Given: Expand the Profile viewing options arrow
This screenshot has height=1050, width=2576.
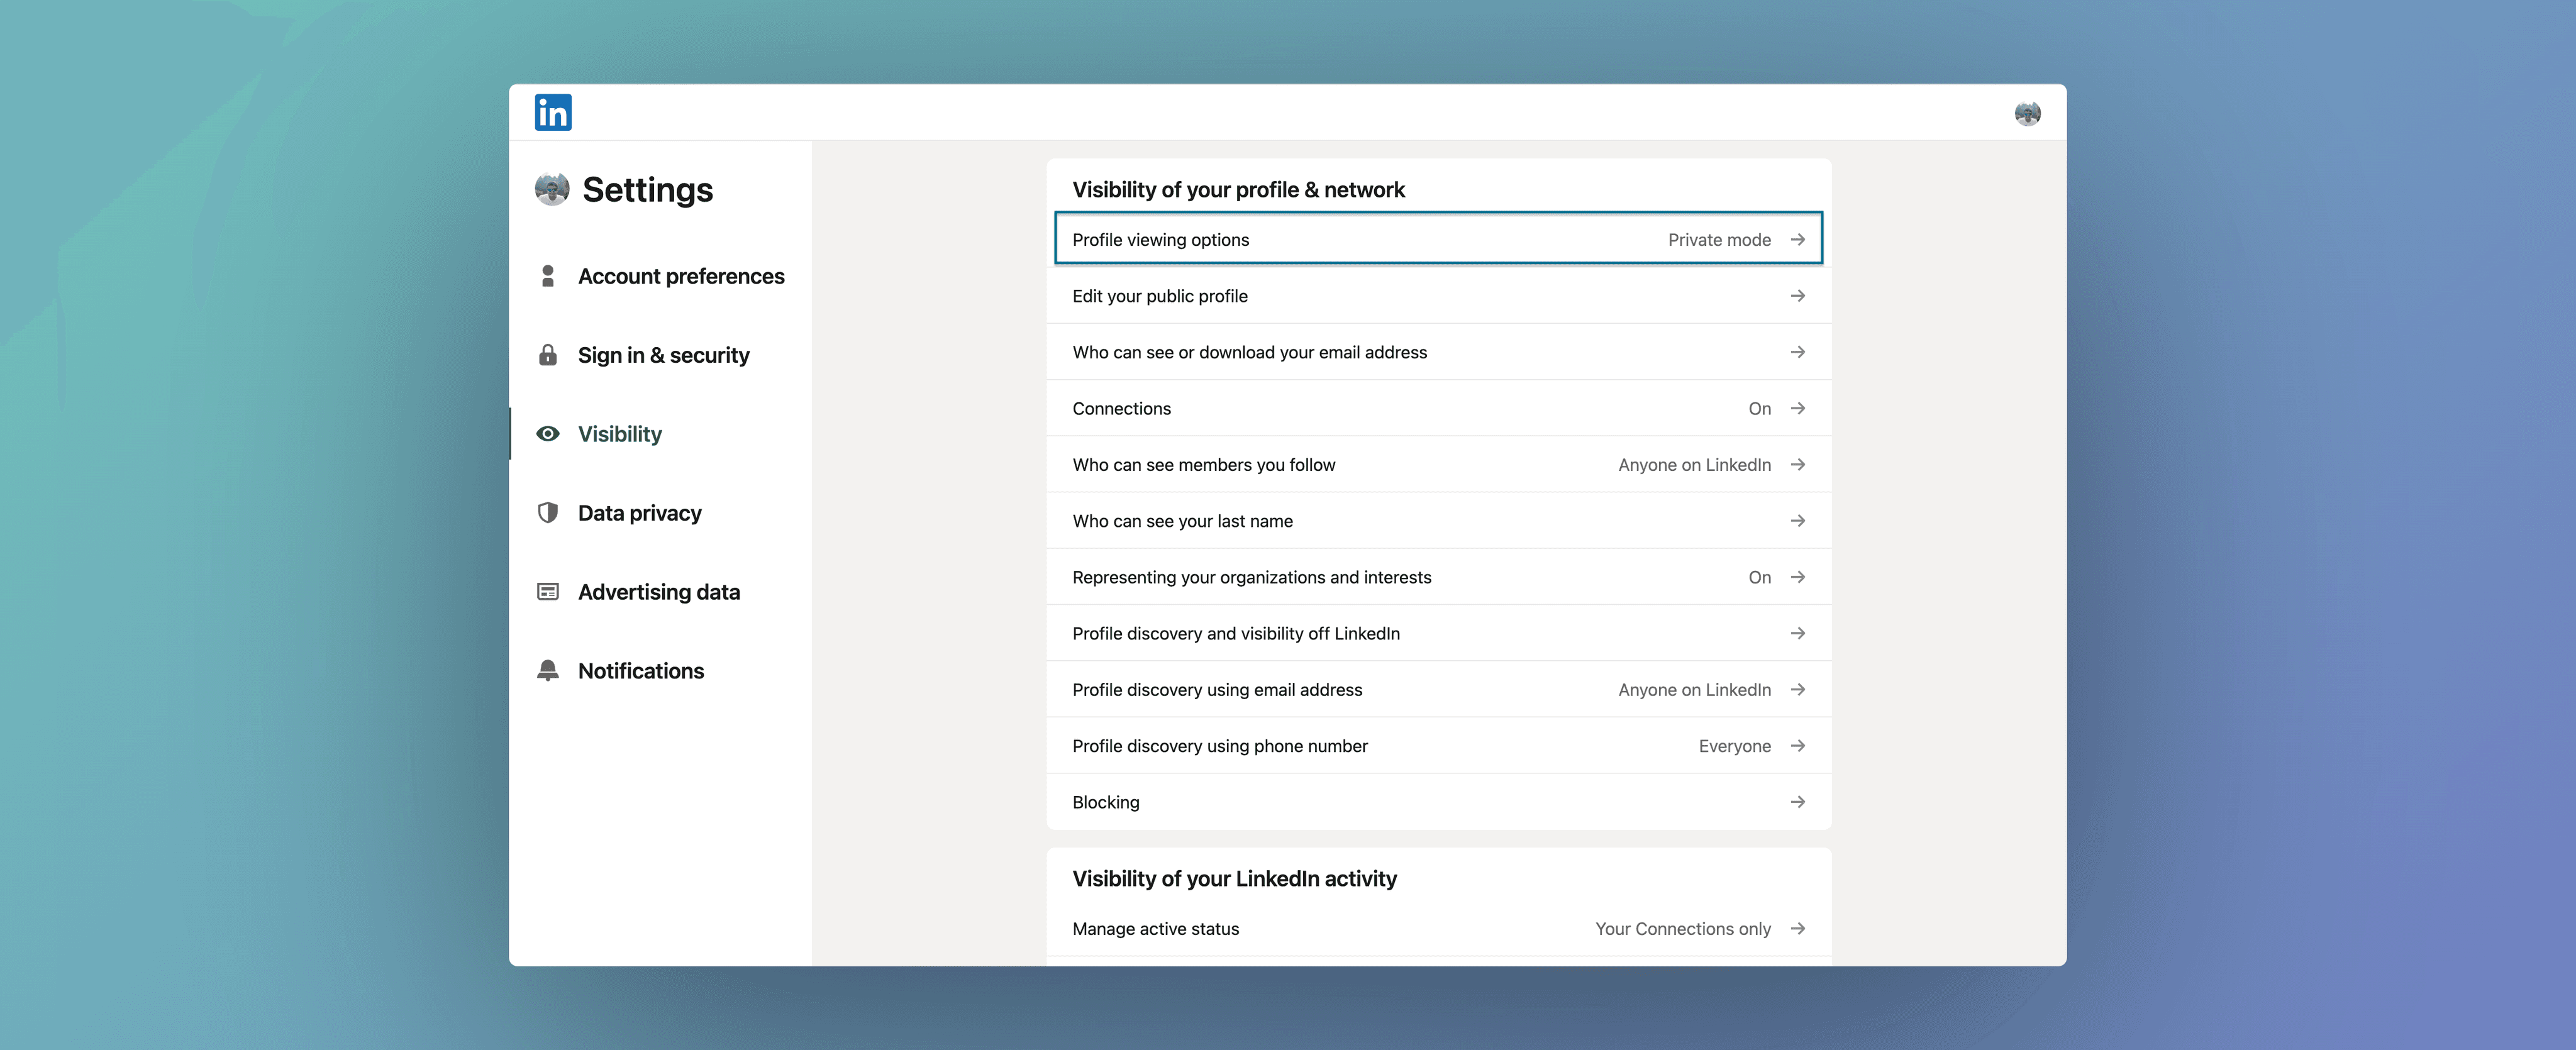Looking at the screenshot, I should 1798,239.
